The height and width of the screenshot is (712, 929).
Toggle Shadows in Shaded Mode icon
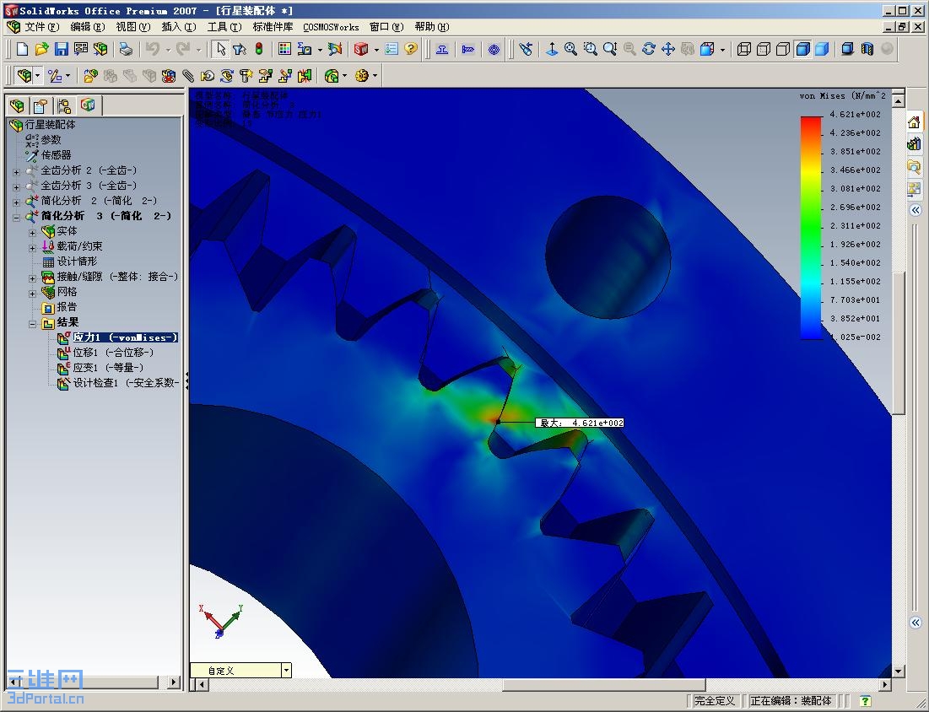click(848, 49)
